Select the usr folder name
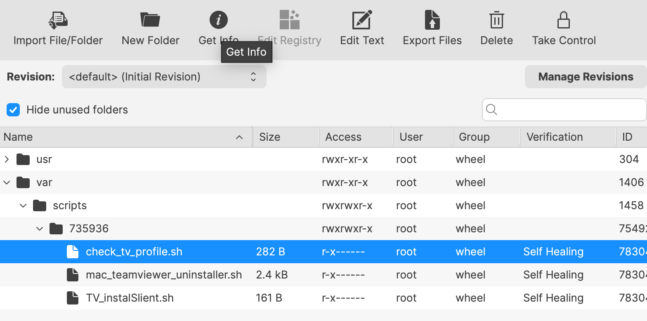The width and height of the screenshot is (647, 321). 44,159
